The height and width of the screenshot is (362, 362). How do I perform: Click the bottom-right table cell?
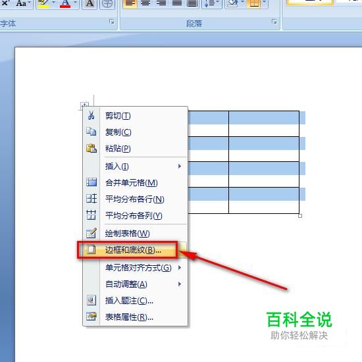coord(264,200)
